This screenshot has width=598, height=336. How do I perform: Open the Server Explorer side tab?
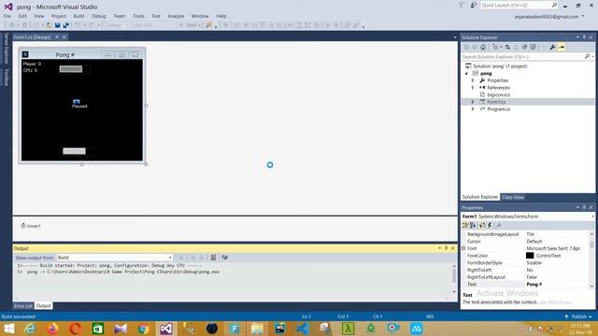point(6,49)
